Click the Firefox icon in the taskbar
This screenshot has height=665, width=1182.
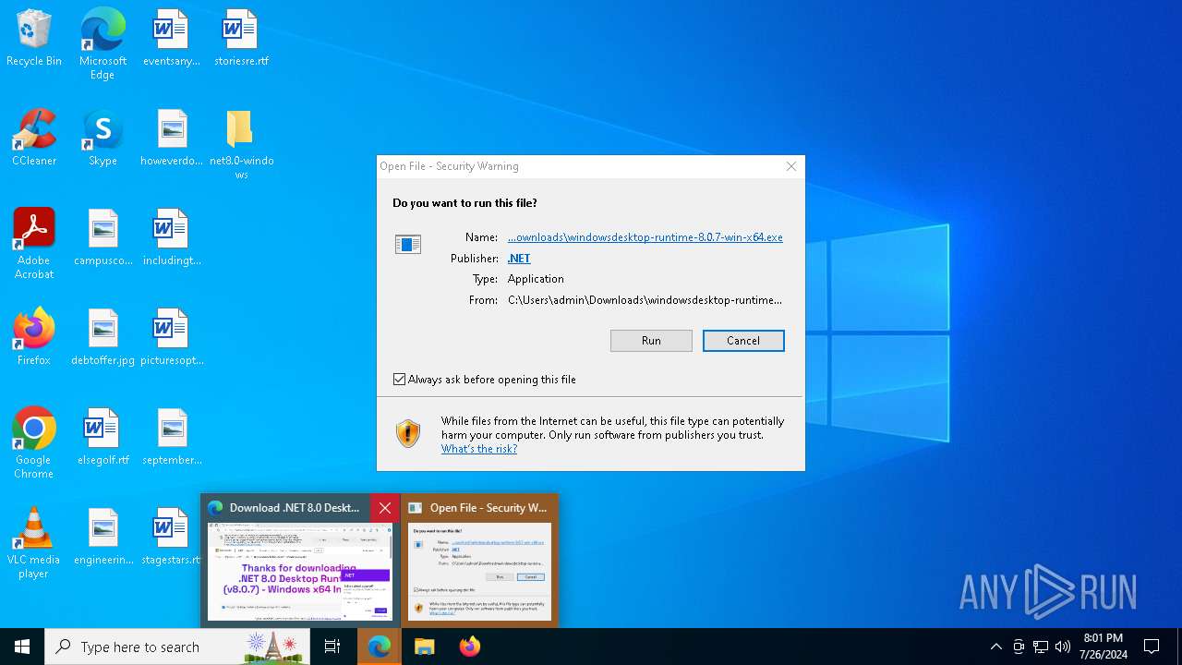coord(469,647)
